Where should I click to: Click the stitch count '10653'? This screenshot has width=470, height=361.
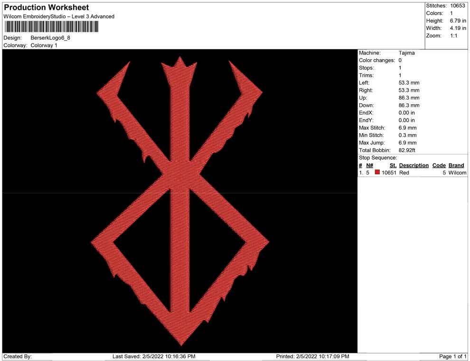click(x=457, y=6)
